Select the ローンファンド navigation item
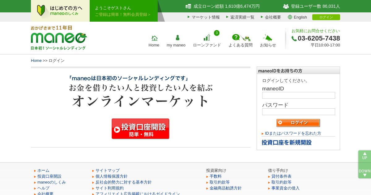Viewport: 371px width, 195px height. 207,45
